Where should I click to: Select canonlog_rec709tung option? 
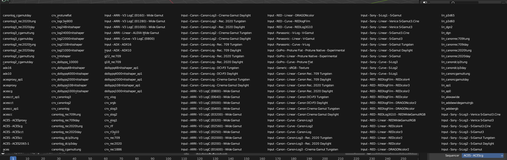[66, 114]
